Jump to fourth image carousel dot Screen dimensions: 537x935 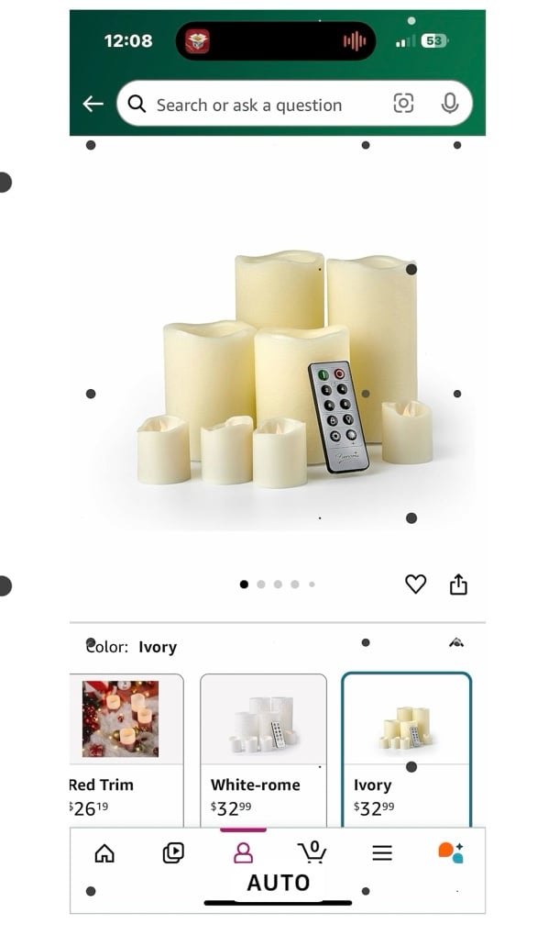pos(295,584)
